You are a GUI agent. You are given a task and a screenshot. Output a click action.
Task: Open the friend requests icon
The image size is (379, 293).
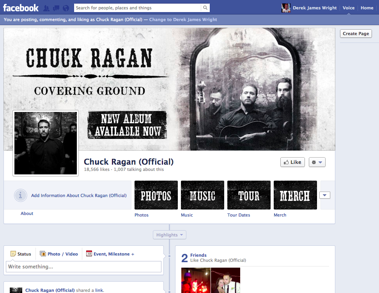tap(46, 8)
